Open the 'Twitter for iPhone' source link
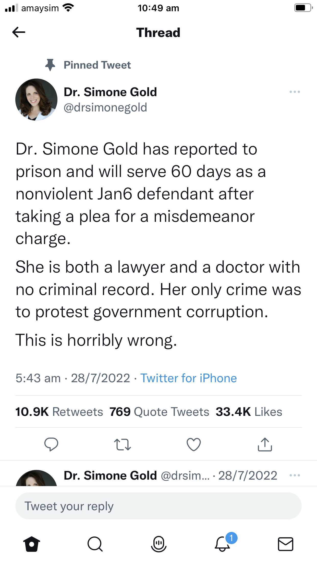 [189, 378]
